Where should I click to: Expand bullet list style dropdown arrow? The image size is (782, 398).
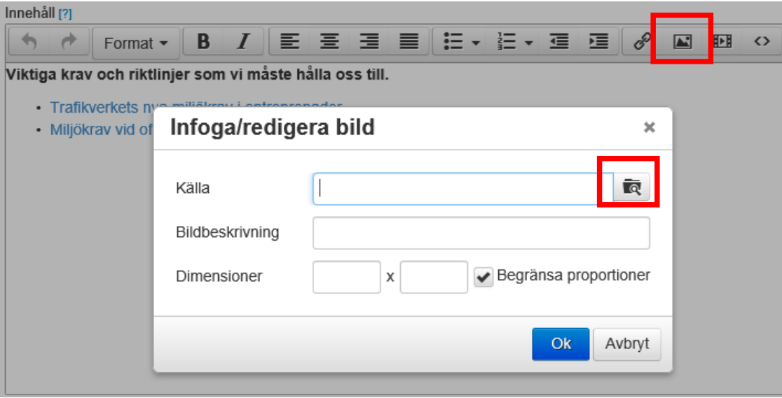tap(476, 43)
